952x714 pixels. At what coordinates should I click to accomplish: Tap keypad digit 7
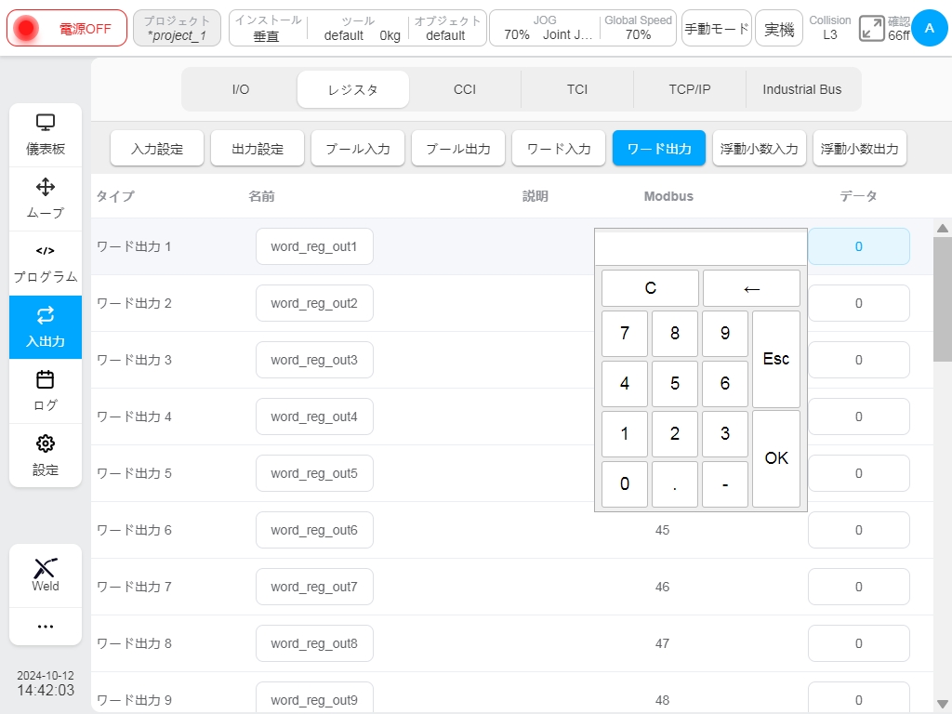[x=625, y=334]
